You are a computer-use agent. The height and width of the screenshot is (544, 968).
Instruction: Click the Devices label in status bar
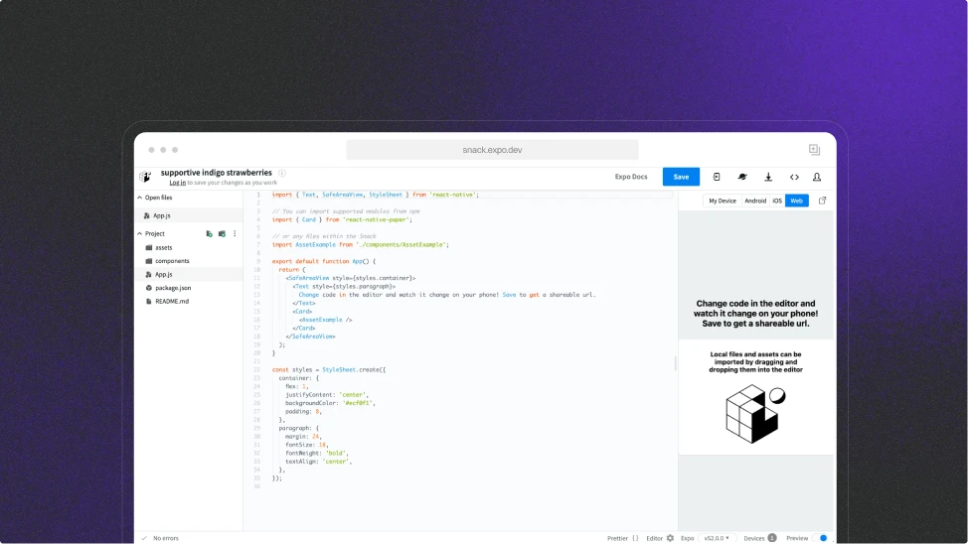753,538
